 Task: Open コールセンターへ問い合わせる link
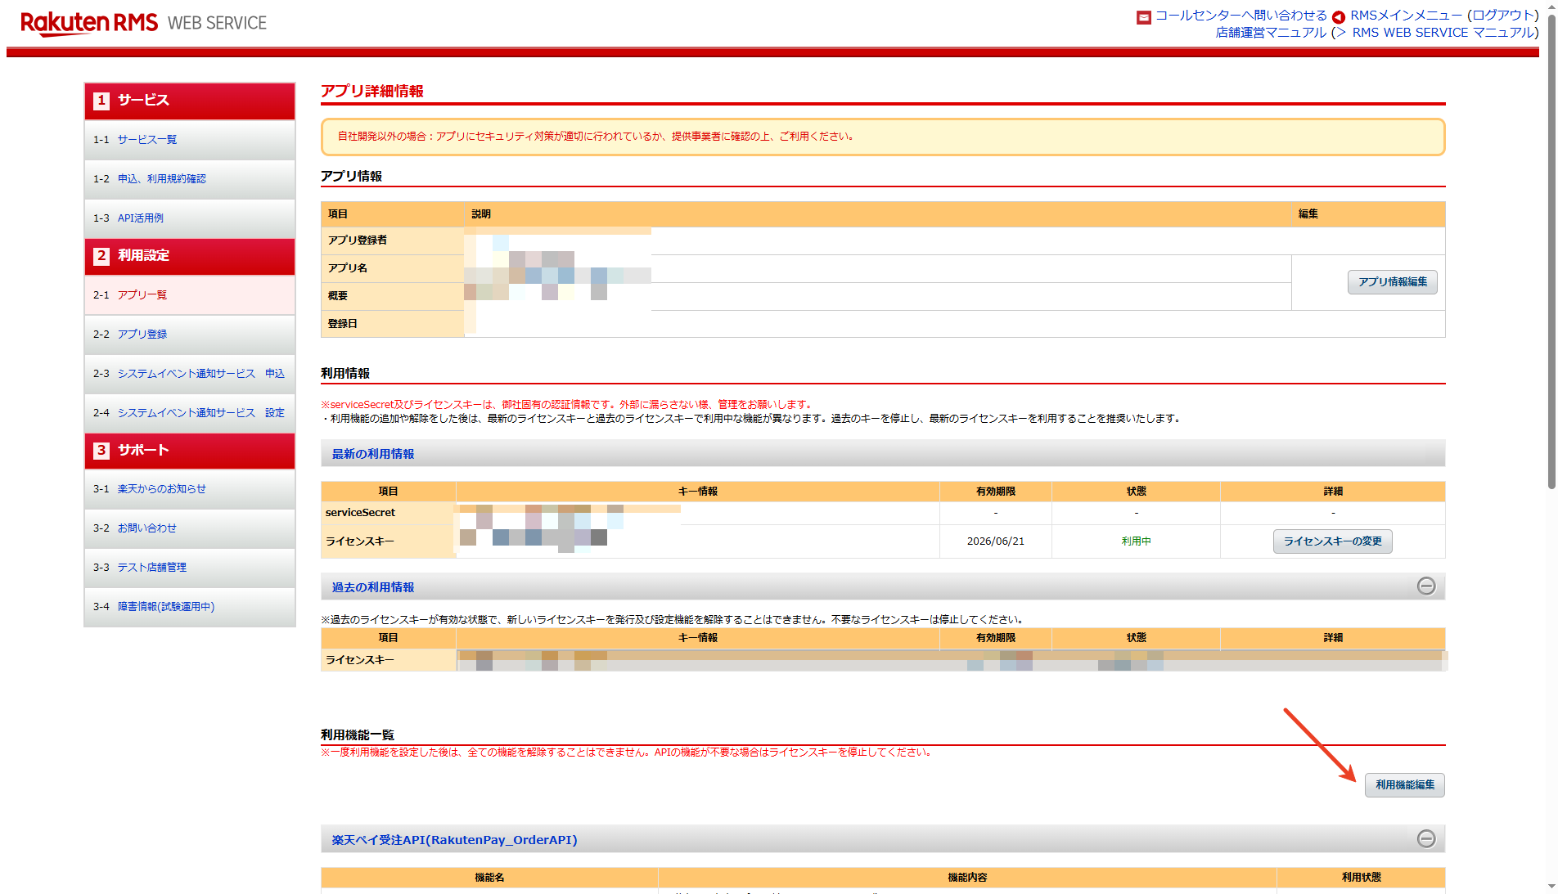(x=1241, y=16)
